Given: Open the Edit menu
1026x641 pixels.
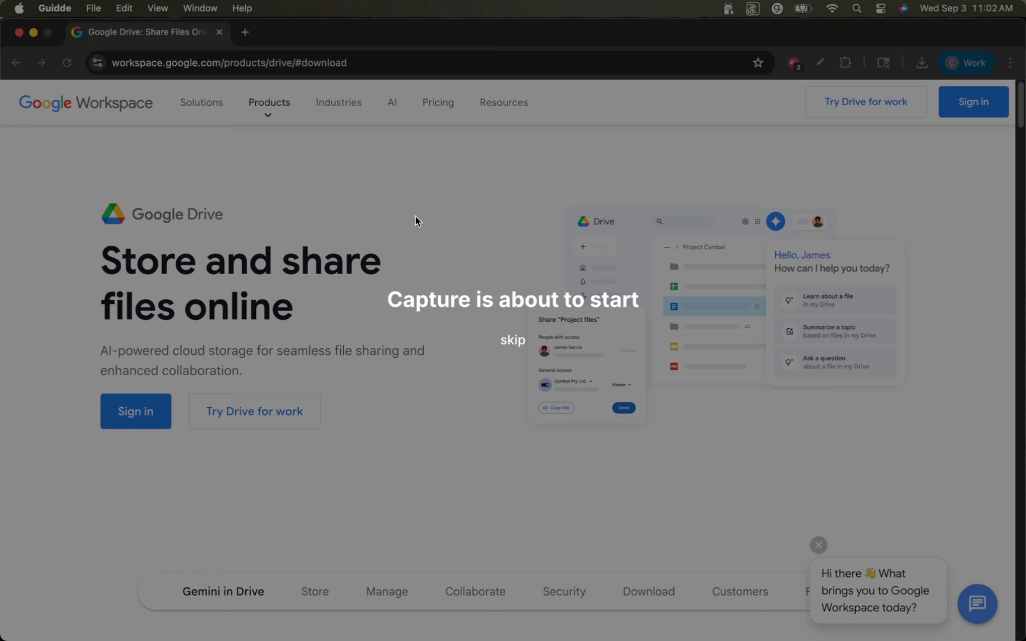Looking at the screenshot, I should [124, 8].
